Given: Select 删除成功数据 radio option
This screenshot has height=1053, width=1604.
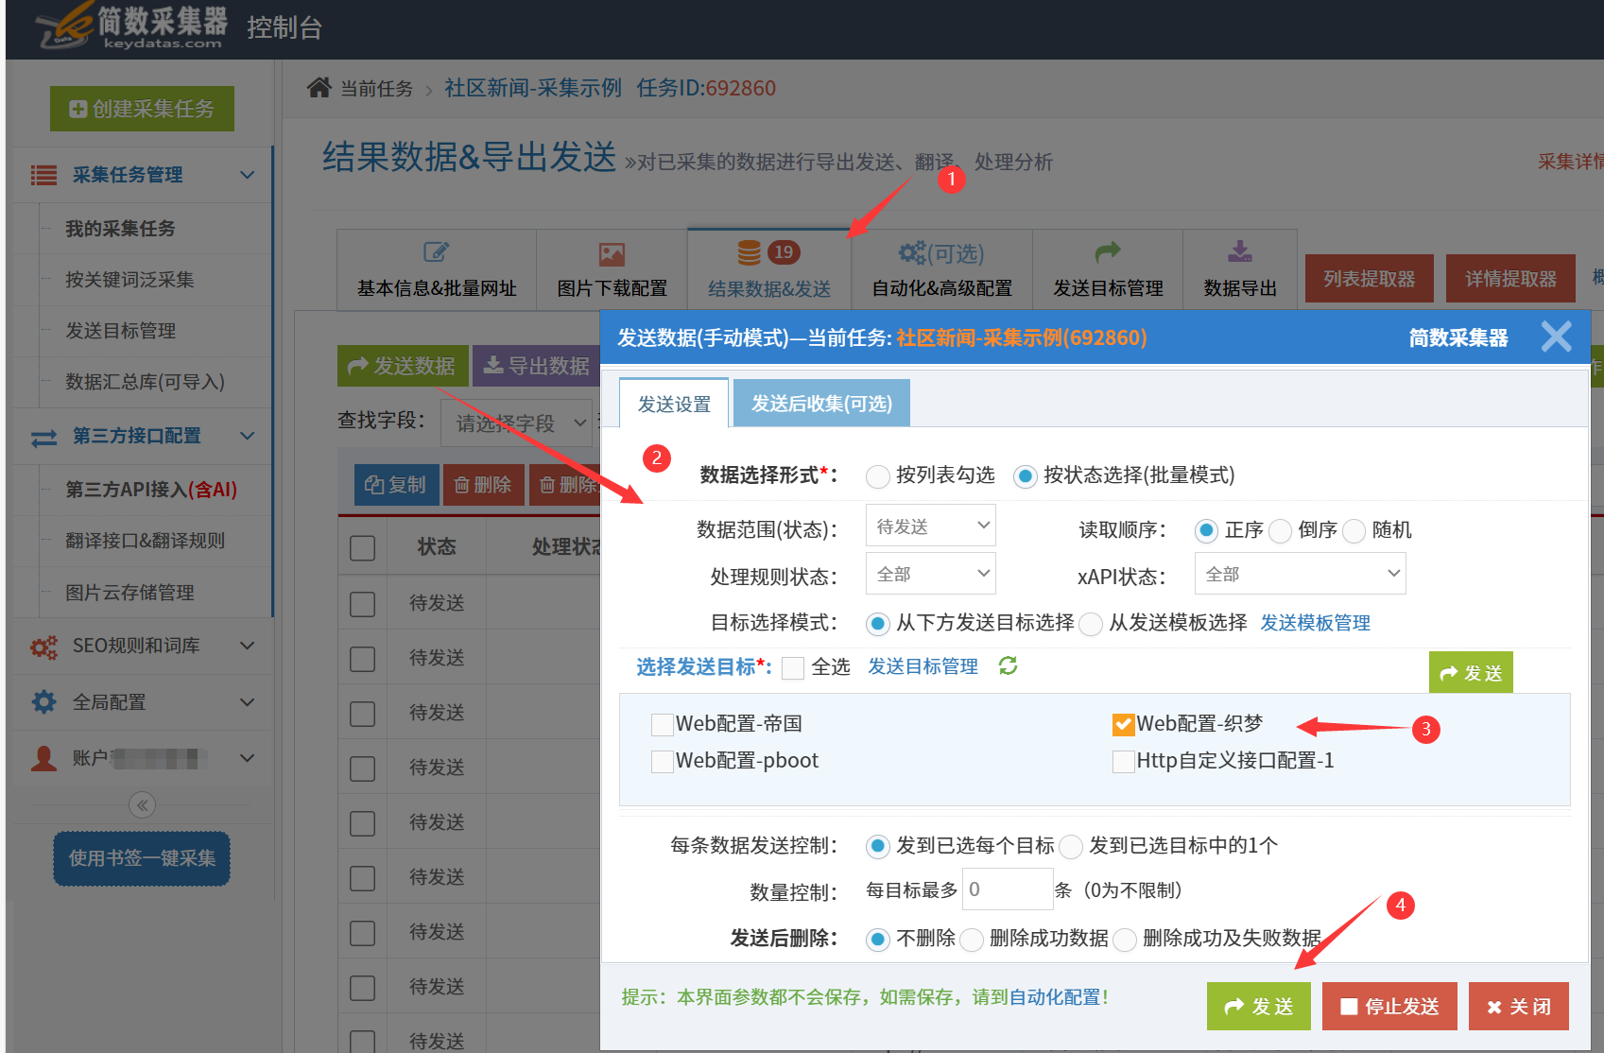Looking at the screenshot, I should pyautogui.click(x=972, y=940).
